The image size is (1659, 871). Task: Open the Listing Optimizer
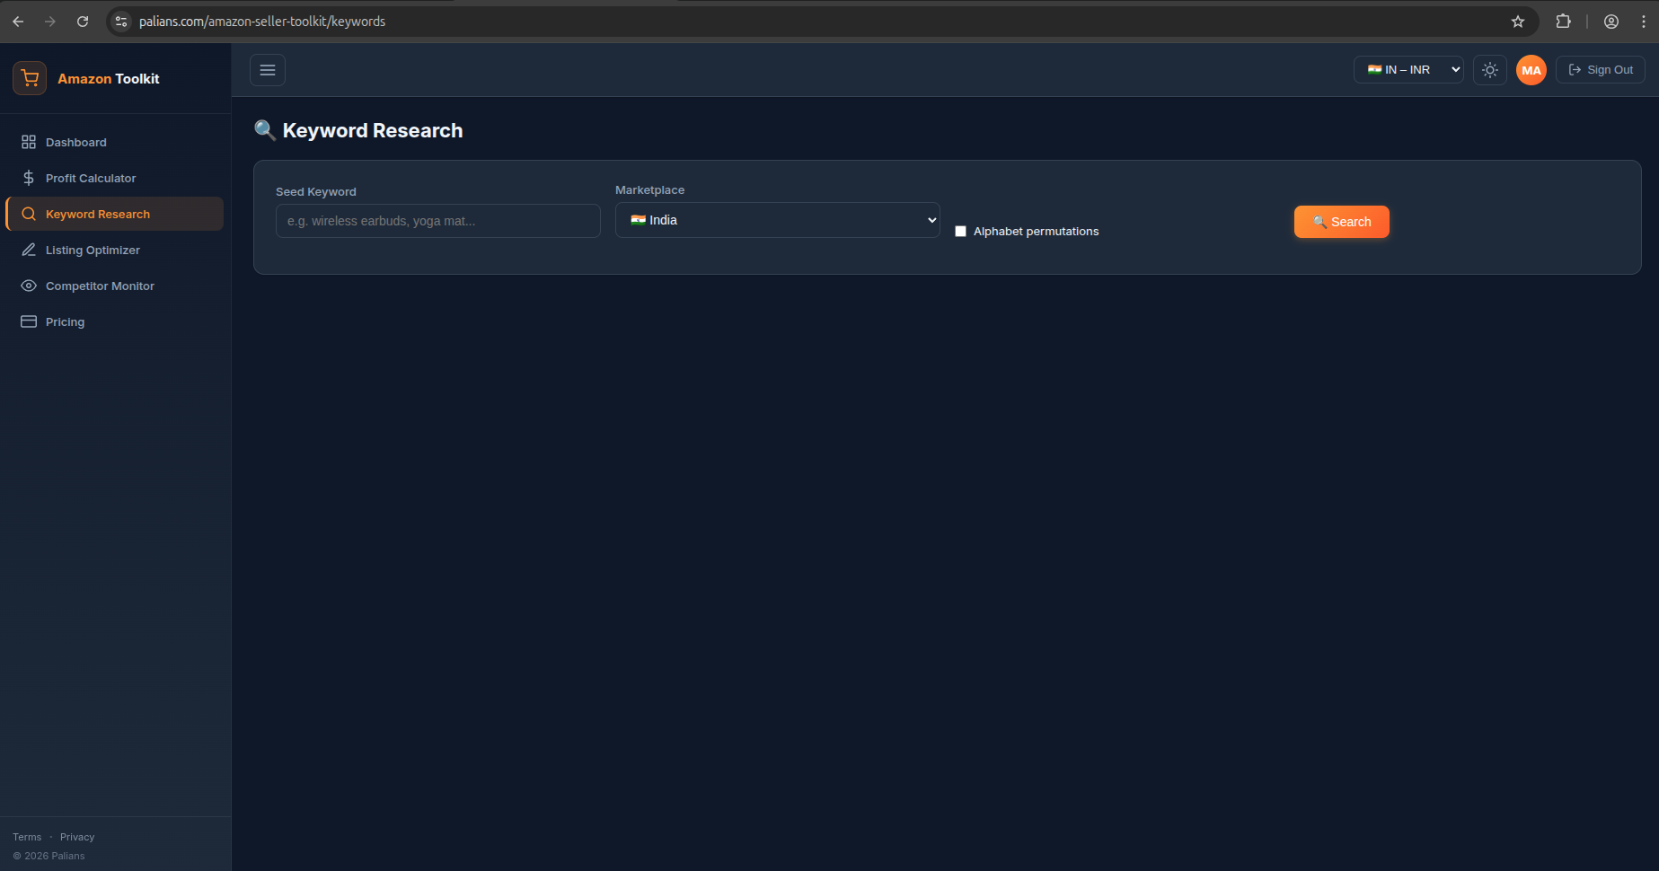click(93, 250)
